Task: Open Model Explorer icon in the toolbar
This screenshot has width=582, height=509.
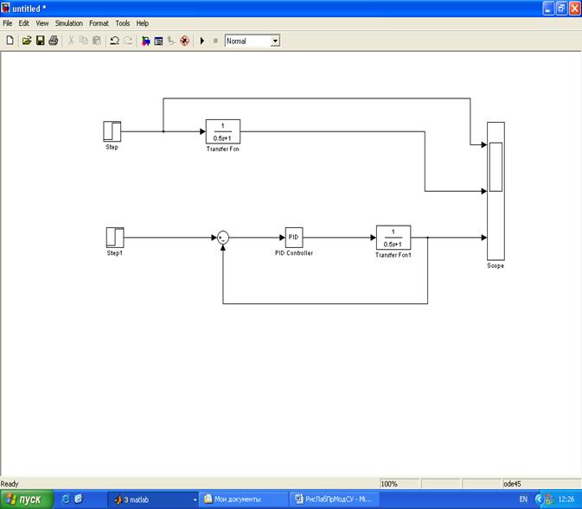Action: (158, 41)
